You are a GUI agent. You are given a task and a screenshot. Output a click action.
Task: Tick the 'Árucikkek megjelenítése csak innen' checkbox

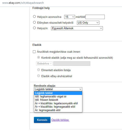click(x=34, y=52)
